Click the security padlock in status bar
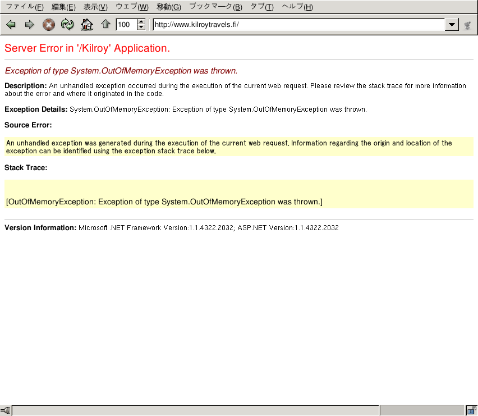Viewport: 478px width, 416px height. point(471,411)
